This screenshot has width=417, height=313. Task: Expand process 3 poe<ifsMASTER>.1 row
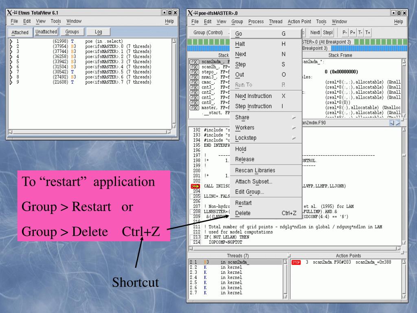coord(11,51)
